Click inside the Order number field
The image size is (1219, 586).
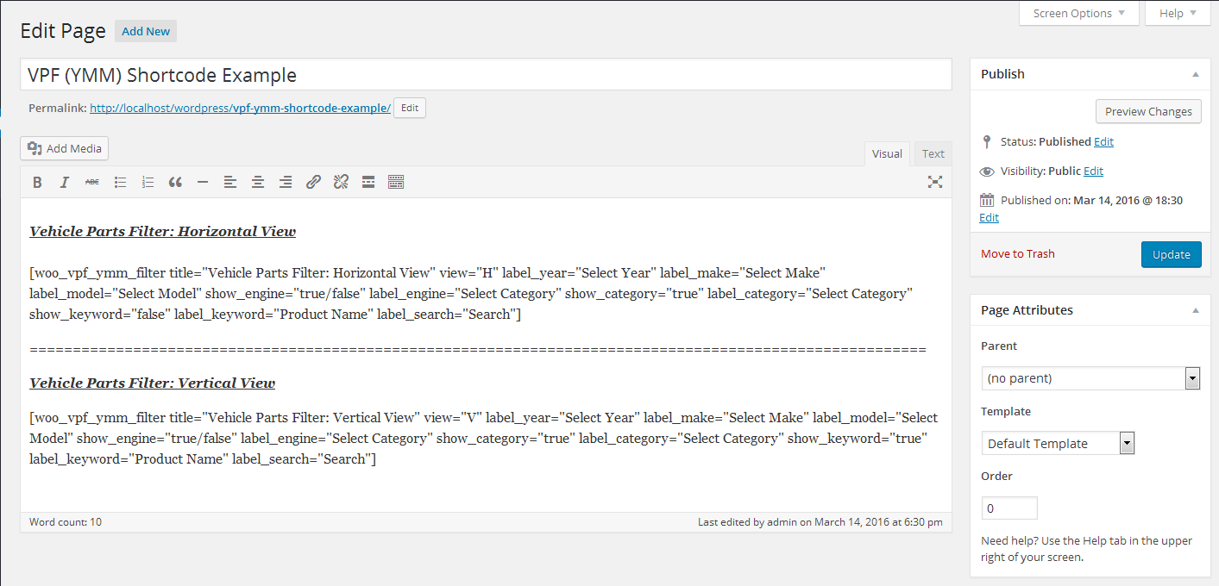tap(1009, 508)
